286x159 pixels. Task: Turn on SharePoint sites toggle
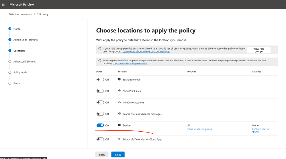point(100,91)
